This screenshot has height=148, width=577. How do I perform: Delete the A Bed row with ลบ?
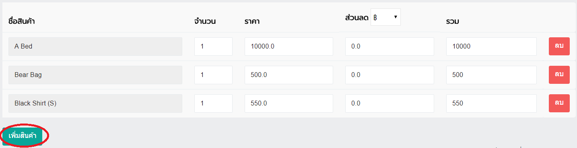point(559,46)
